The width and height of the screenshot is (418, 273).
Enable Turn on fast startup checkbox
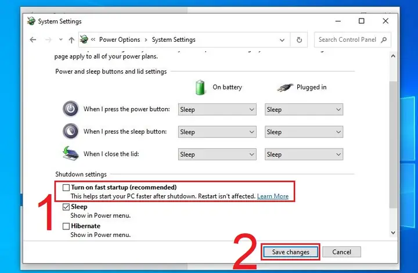click(66, 188)
